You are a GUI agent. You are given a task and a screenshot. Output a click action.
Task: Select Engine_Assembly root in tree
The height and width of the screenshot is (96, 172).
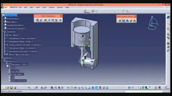click(11, 15)
